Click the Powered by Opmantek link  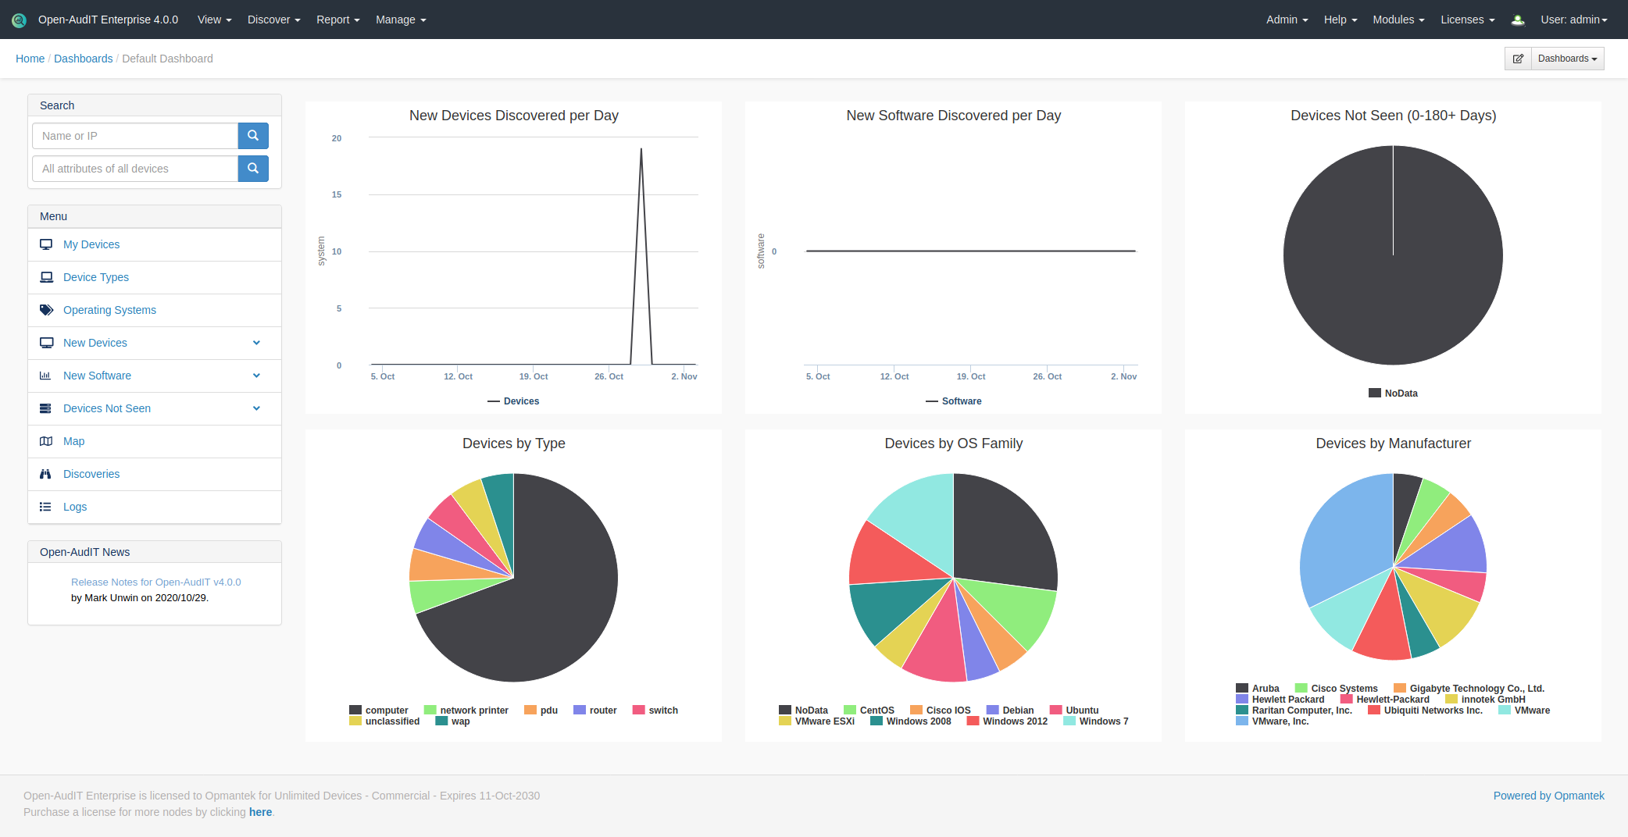(x=1549, y=795)
